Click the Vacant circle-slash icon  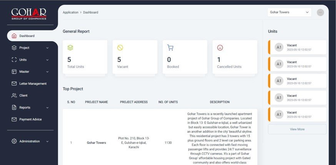[x=120, y=48]
